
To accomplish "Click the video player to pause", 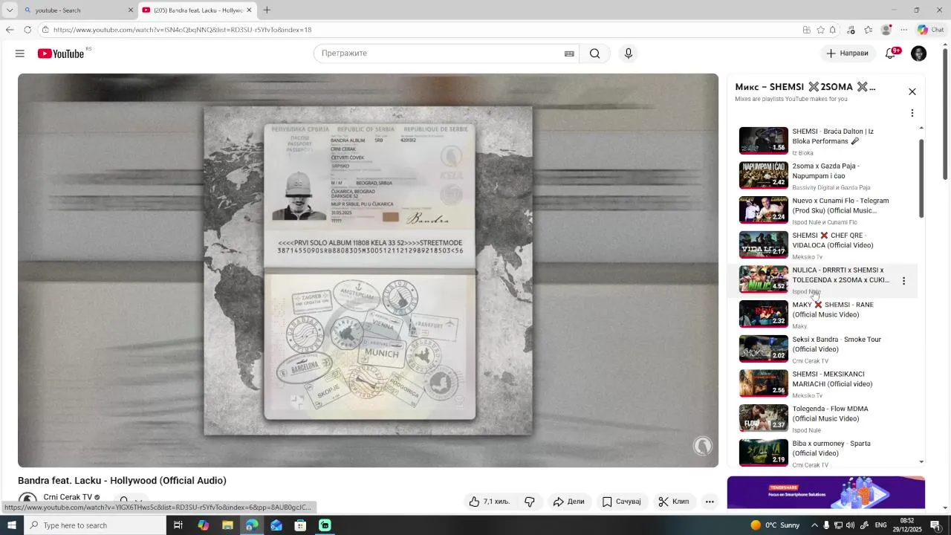I will [x=368, y=270].
